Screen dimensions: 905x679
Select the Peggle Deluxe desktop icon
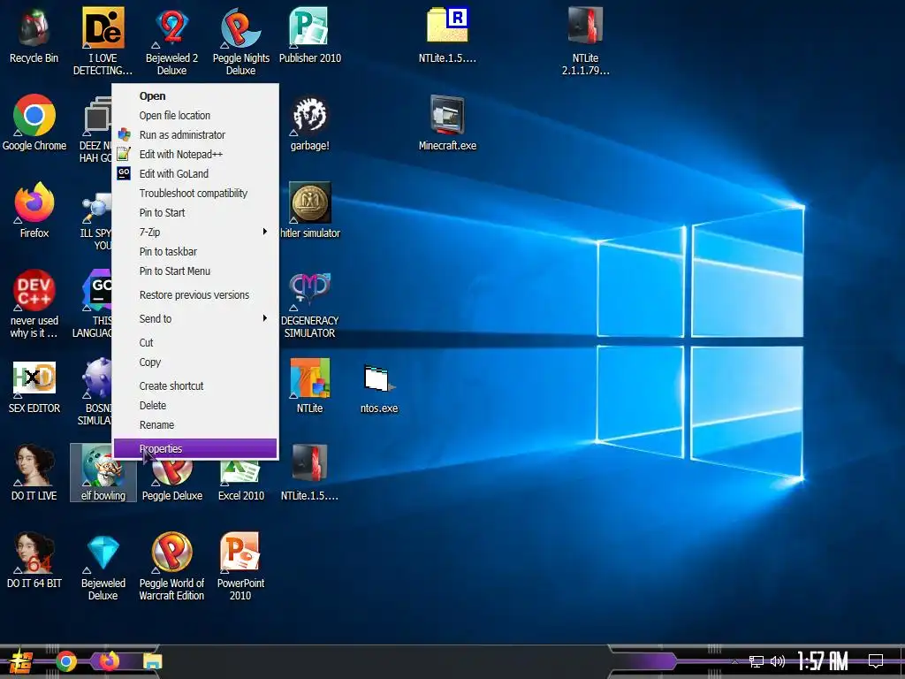pos(172,480)
